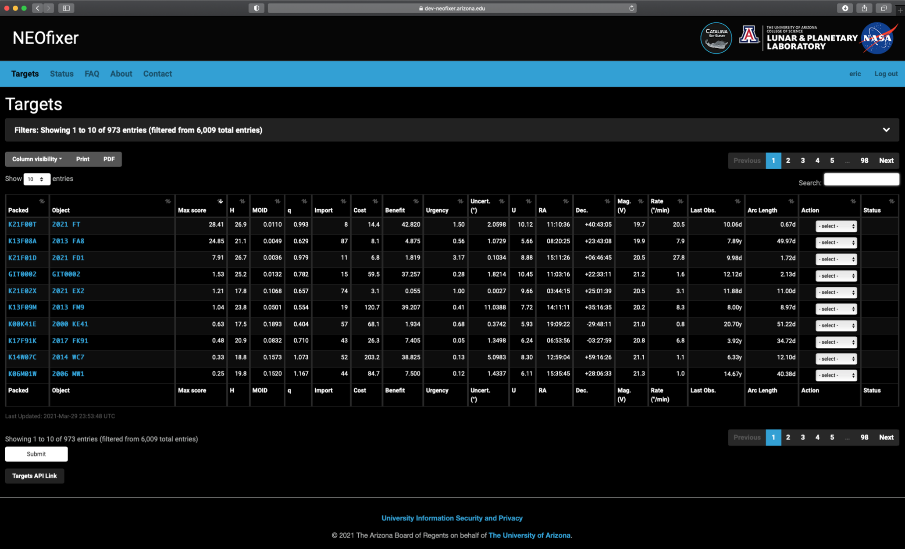Open Action select for 2021 FT
This screenshot has height=549, width=905.
tap(836, 226)
